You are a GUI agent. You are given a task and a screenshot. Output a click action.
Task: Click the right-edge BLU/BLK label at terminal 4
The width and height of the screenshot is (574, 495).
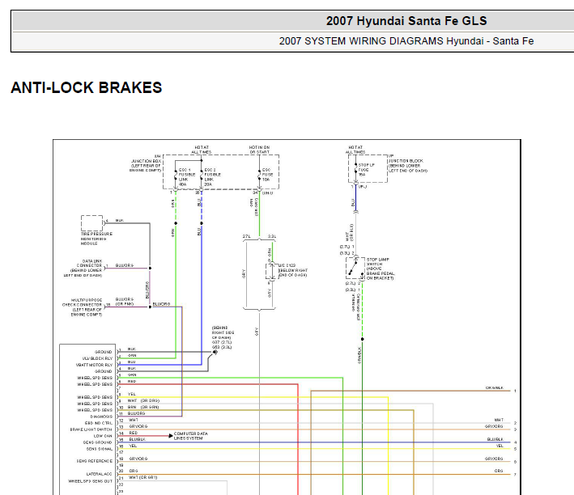click(x=495, y=439)
